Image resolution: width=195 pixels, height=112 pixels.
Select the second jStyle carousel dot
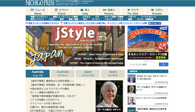pos(75,68)
